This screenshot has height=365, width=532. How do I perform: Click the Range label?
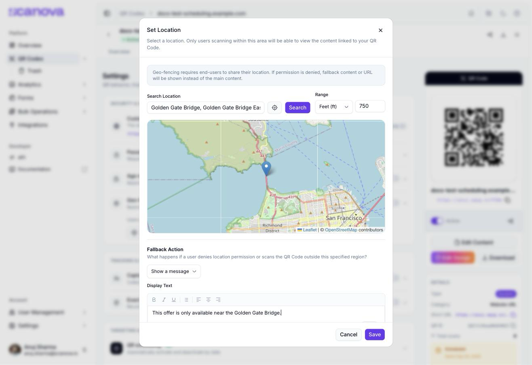tap(322, 94)
